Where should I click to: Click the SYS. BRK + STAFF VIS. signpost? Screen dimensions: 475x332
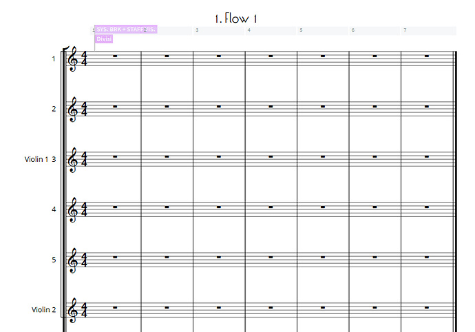click(125, 30)
